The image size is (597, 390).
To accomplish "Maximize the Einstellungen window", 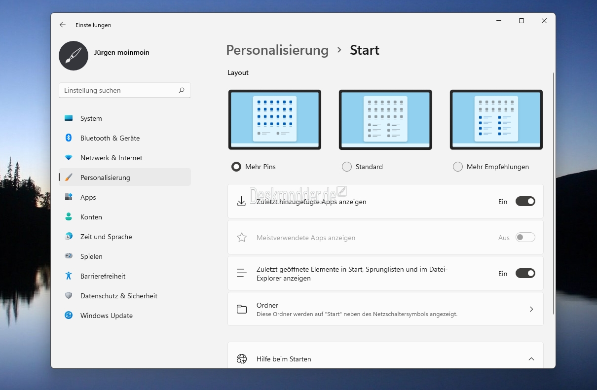I will coord(522,21).
